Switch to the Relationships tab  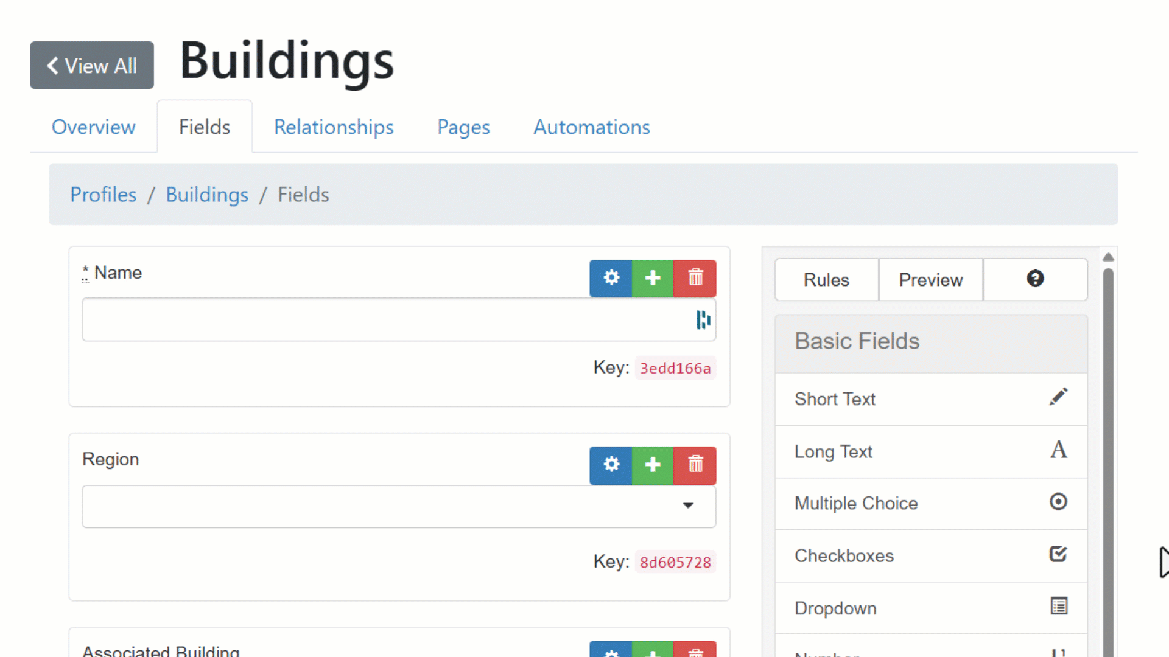click(x=334, y=127)
